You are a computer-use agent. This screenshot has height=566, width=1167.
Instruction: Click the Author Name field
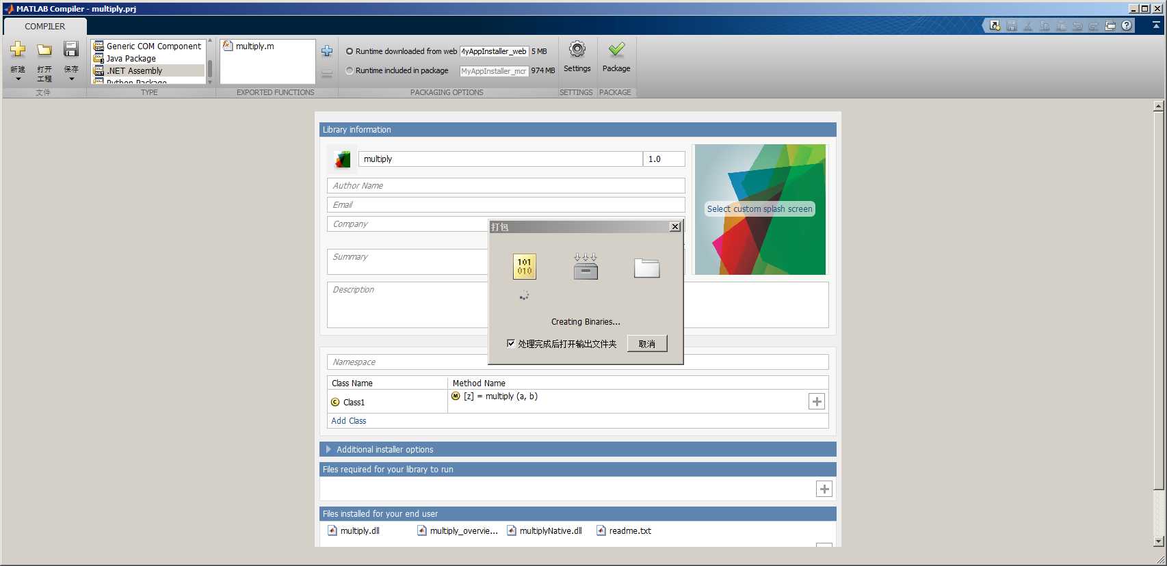pos(506,185)
